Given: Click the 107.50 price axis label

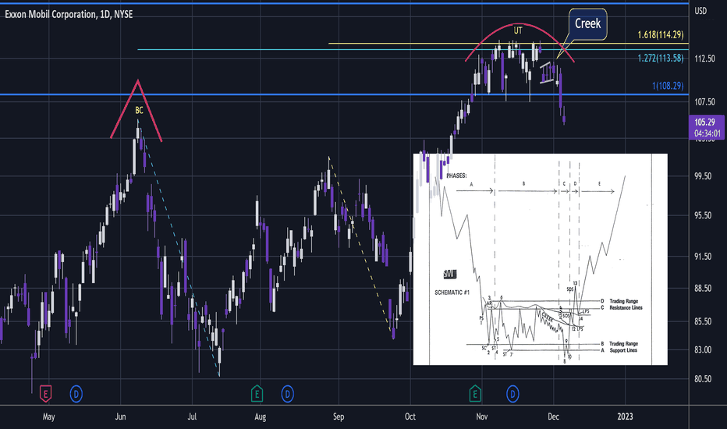Looking at the screenshot, I should [704, 102].
